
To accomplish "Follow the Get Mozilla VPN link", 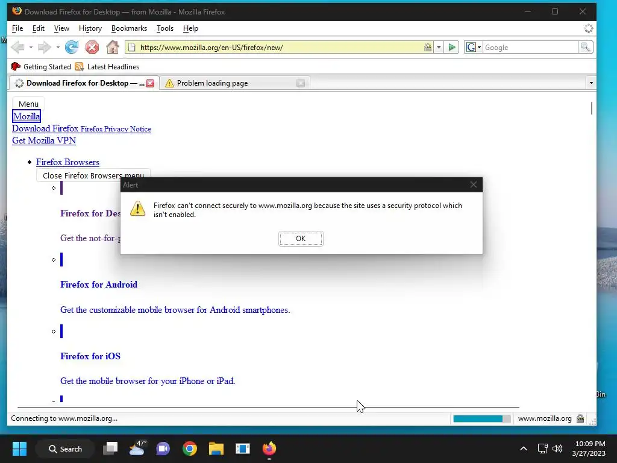I will (x=43, y=140).
